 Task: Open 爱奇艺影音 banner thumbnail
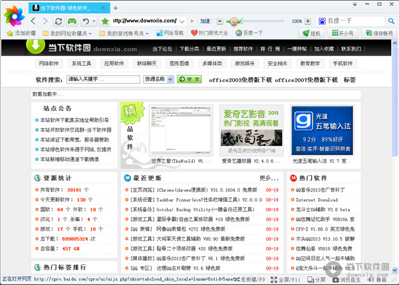click(251, 130)
